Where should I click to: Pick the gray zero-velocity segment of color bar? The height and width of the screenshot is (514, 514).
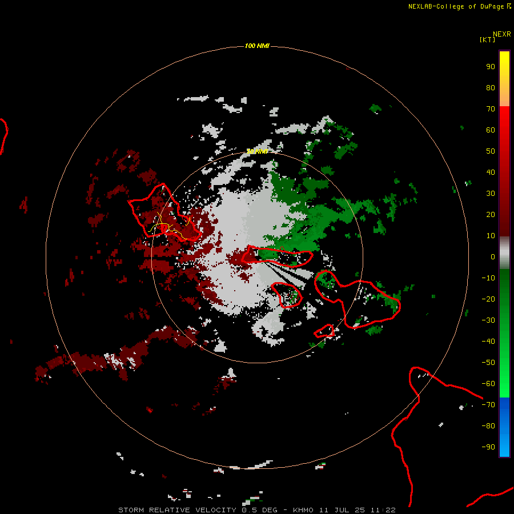tap(504, 253)
